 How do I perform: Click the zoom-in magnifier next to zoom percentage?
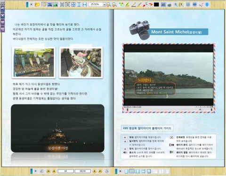pyautogui.click(x=109, y=5)
